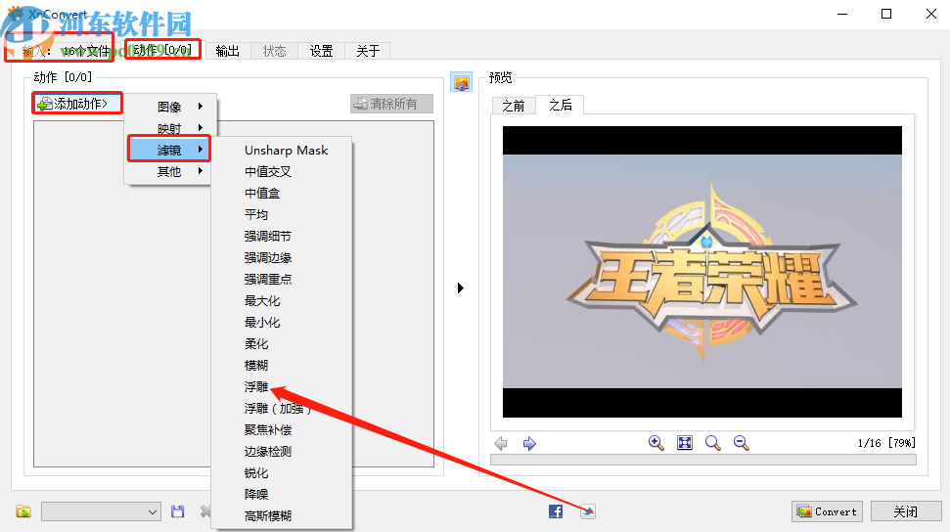Choose the 最小化 filter

tap(262, 323)
